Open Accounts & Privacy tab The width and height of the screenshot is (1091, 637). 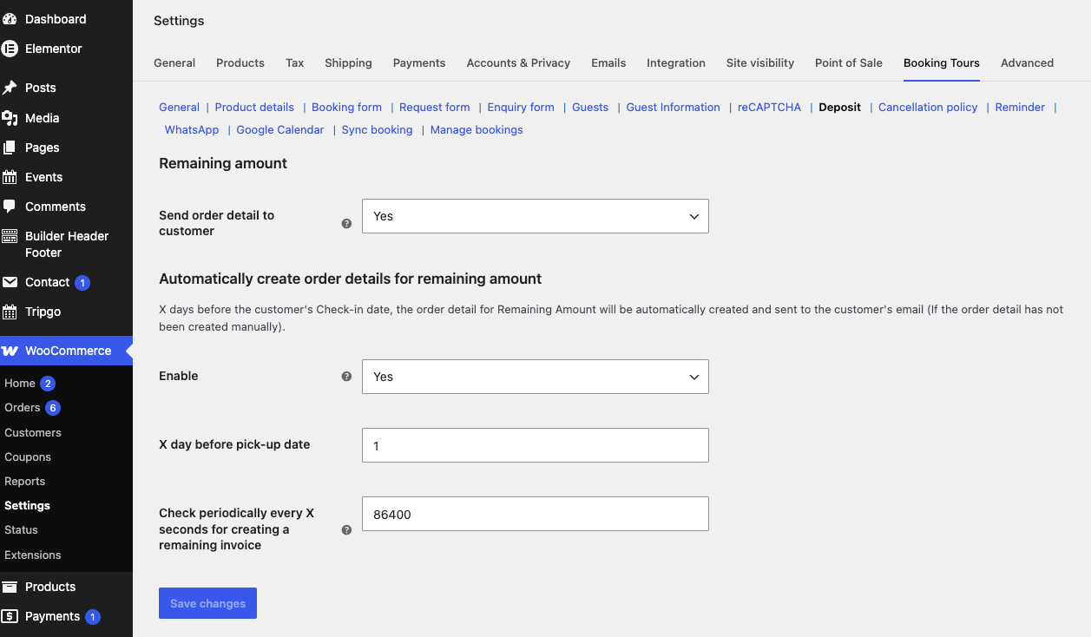518,62
